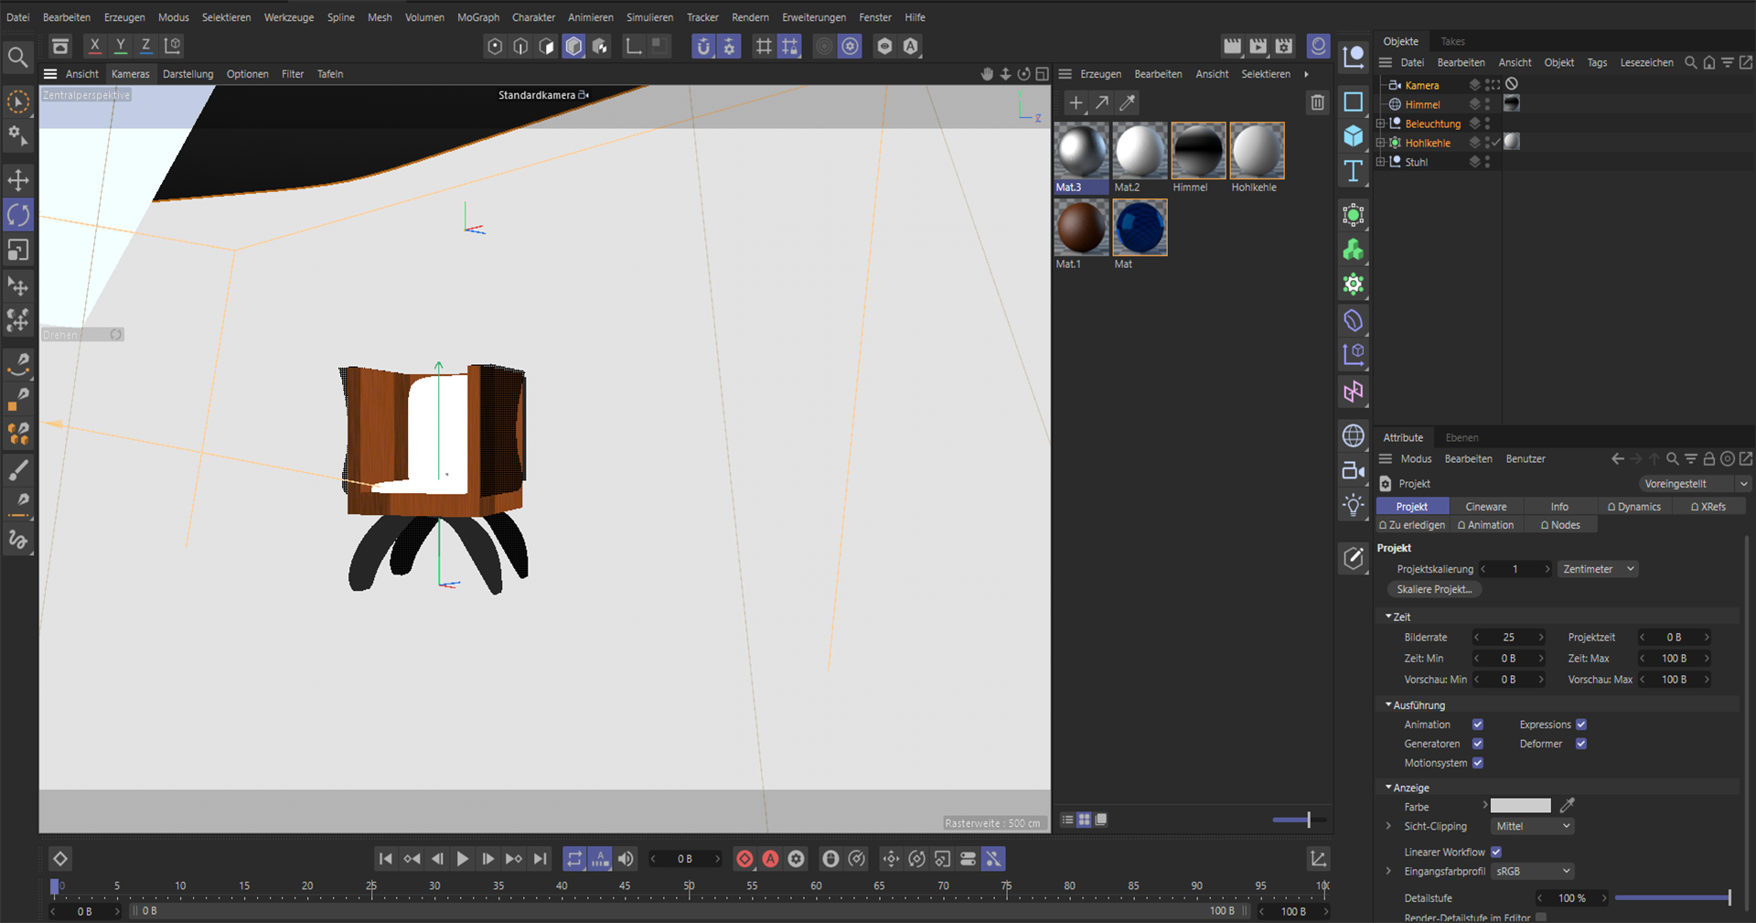The image size is (1756, 923).
Task: Toggle Z axis lock icon
Action: pyautogui.click(x=145, y=46)
